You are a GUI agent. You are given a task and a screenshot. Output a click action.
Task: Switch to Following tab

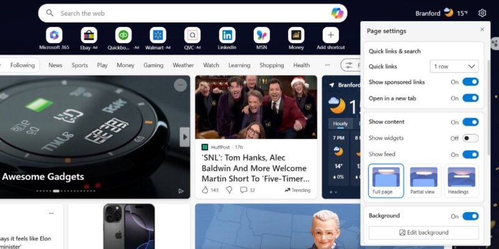(22, 65)
